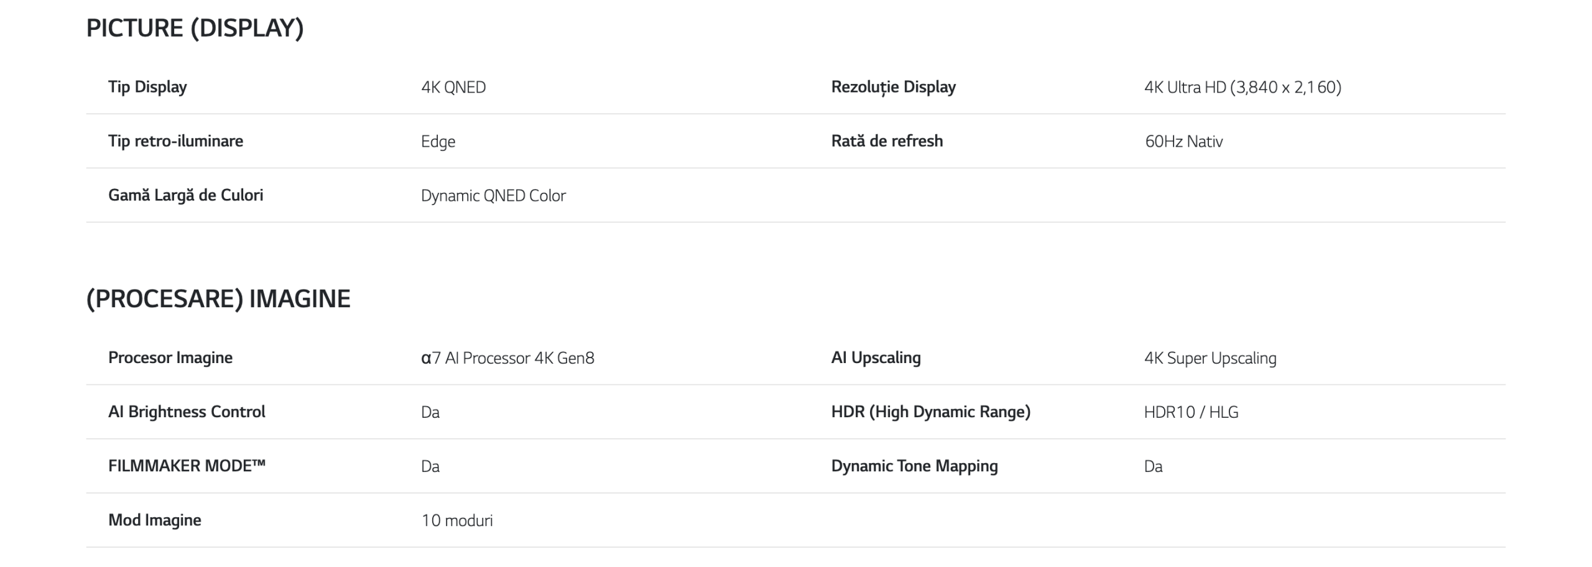Select the 4K QNED value text
This screenshot has height=567, width=1592.
[x=453, y=88]
